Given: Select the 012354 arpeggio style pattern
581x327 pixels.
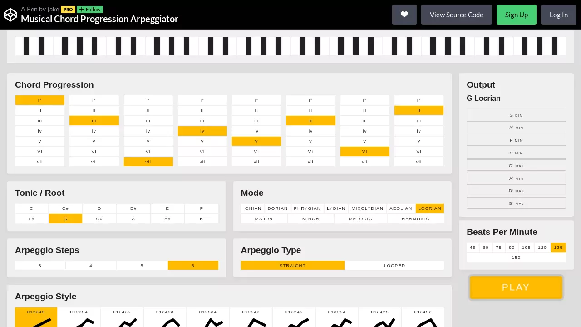Looking at the screenshot, I should tap(79, 317).
